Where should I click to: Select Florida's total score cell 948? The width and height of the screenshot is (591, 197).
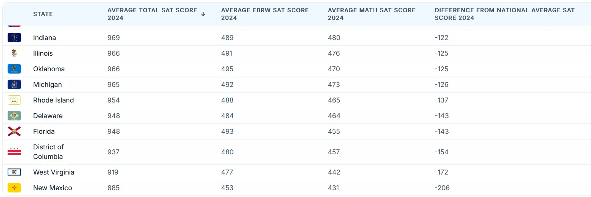click(113, 131)
